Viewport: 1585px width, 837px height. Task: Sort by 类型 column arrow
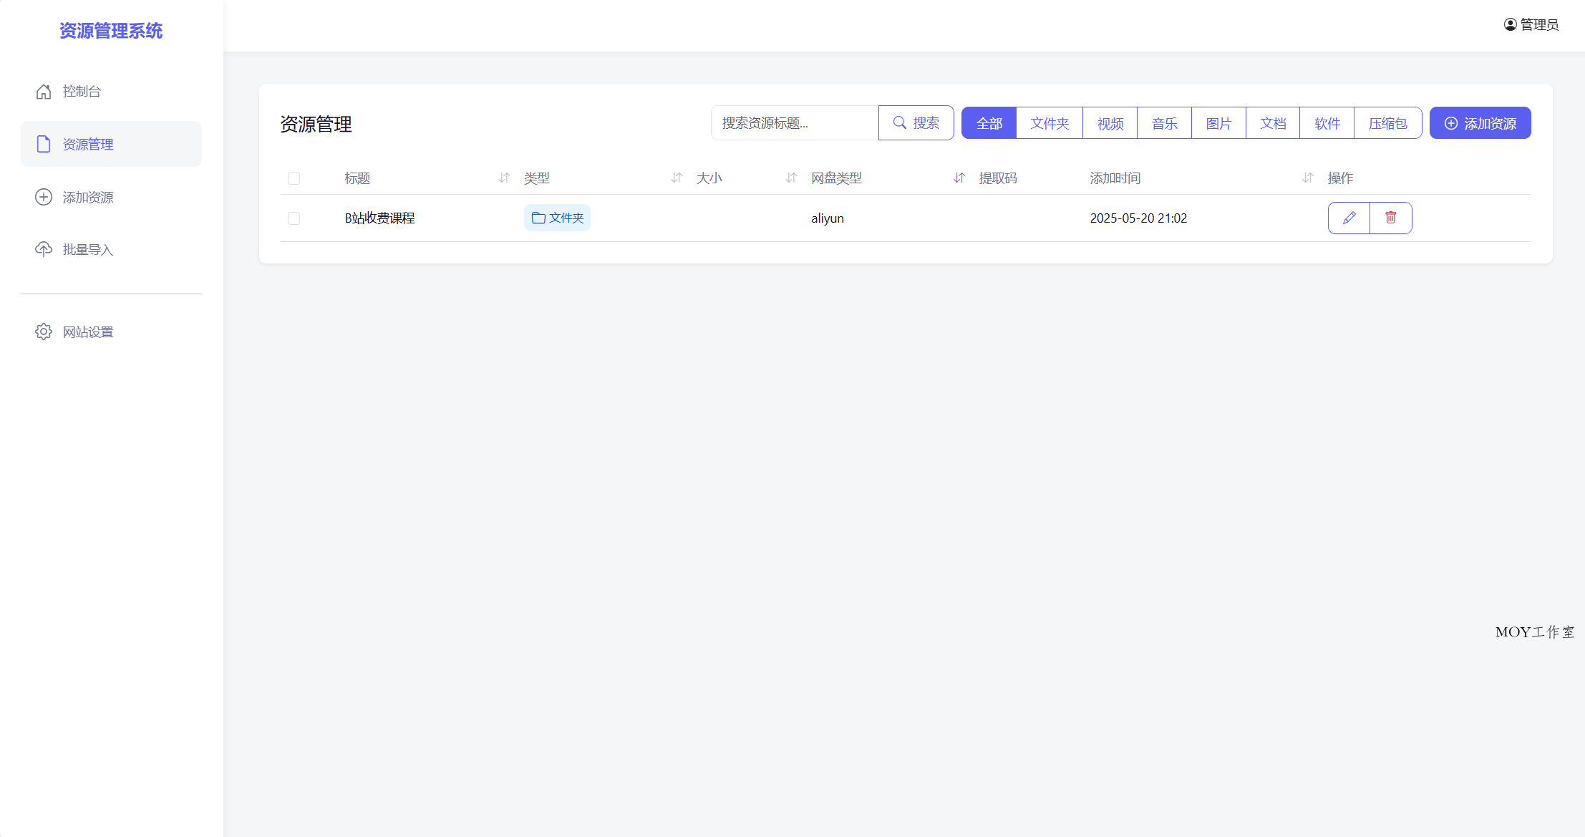click(677, 178)
